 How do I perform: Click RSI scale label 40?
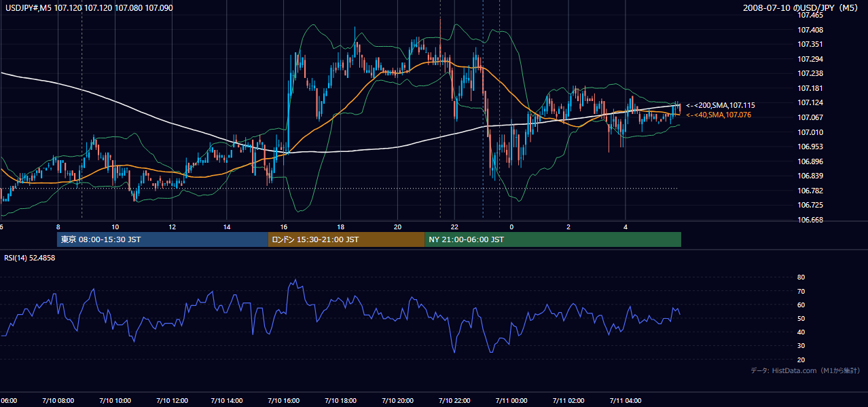[x=801, y=332]
